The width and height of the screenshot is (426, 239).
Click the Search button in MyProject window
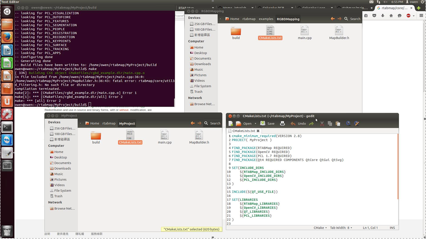click(x=212, y=123)
